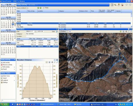
Task: Go to previous week with green arrow
Action: (x=38, y=8)
